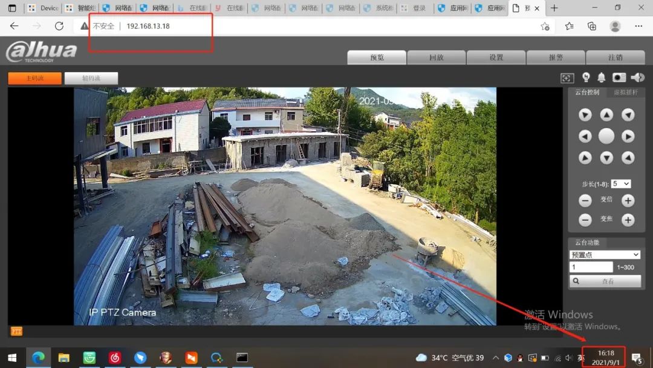
Task: Open the notification center
Action: (x=636, y=358)
